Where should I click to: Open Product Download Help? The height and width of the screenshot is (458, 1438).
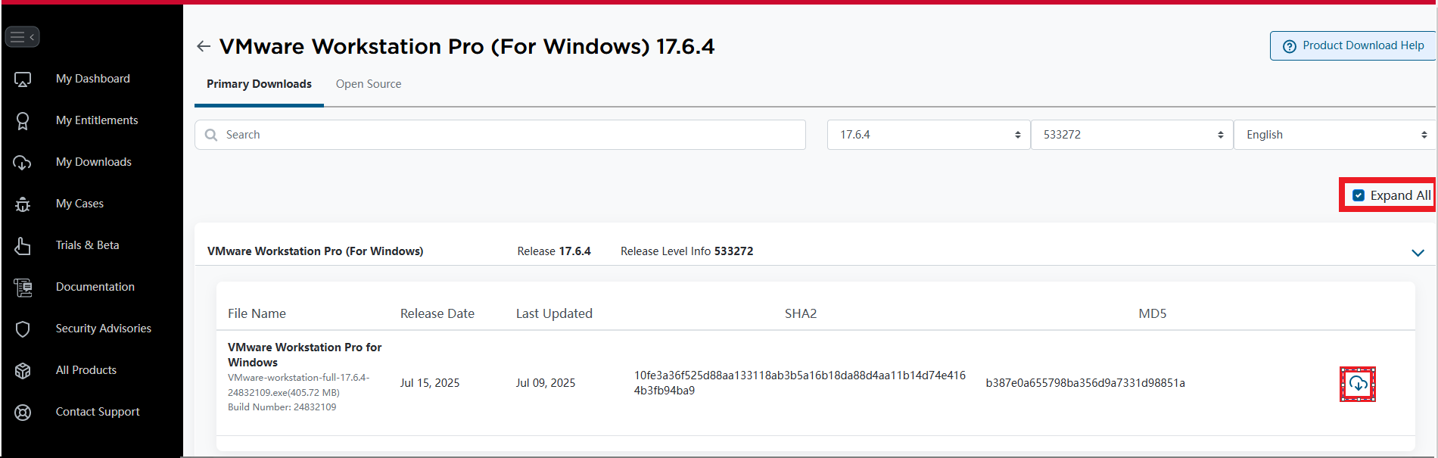click(1352, 46)
